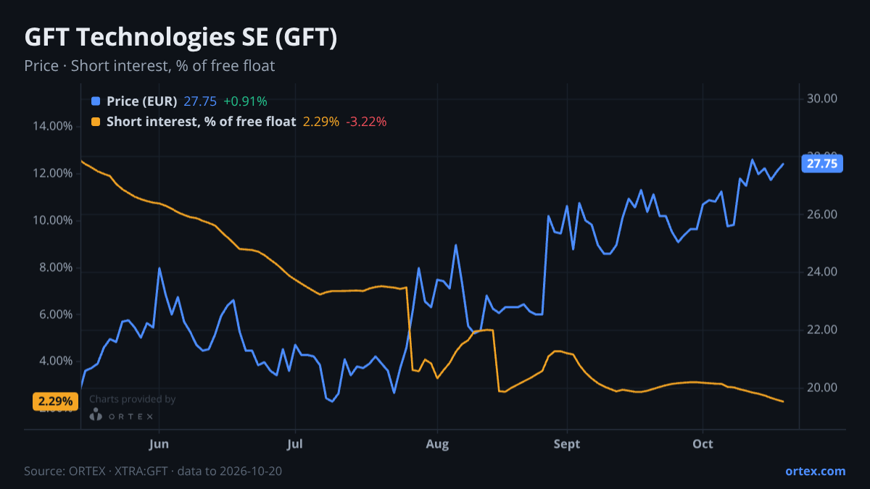870x489 pixels.
Task: Click the 20.00 right axis label
Action: point(822,388)
